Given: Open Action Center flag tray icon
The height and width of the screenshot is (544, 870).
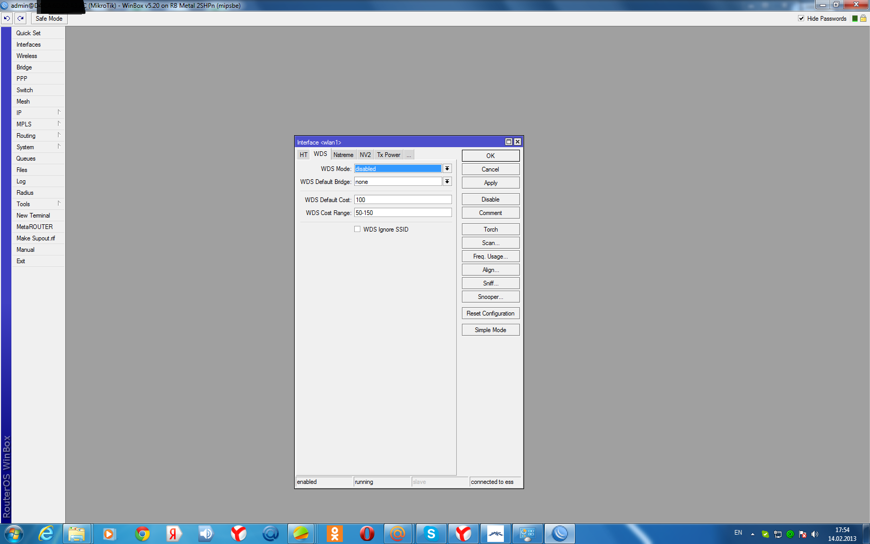Looking at the screenshot, I should pos(803,534).
